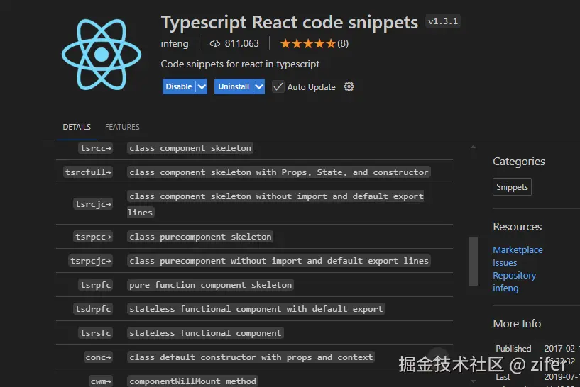Click the tsrcfull snippet trigger
Image resolution: width=580 pixels, height=387 pixels.
coord(88,172)
